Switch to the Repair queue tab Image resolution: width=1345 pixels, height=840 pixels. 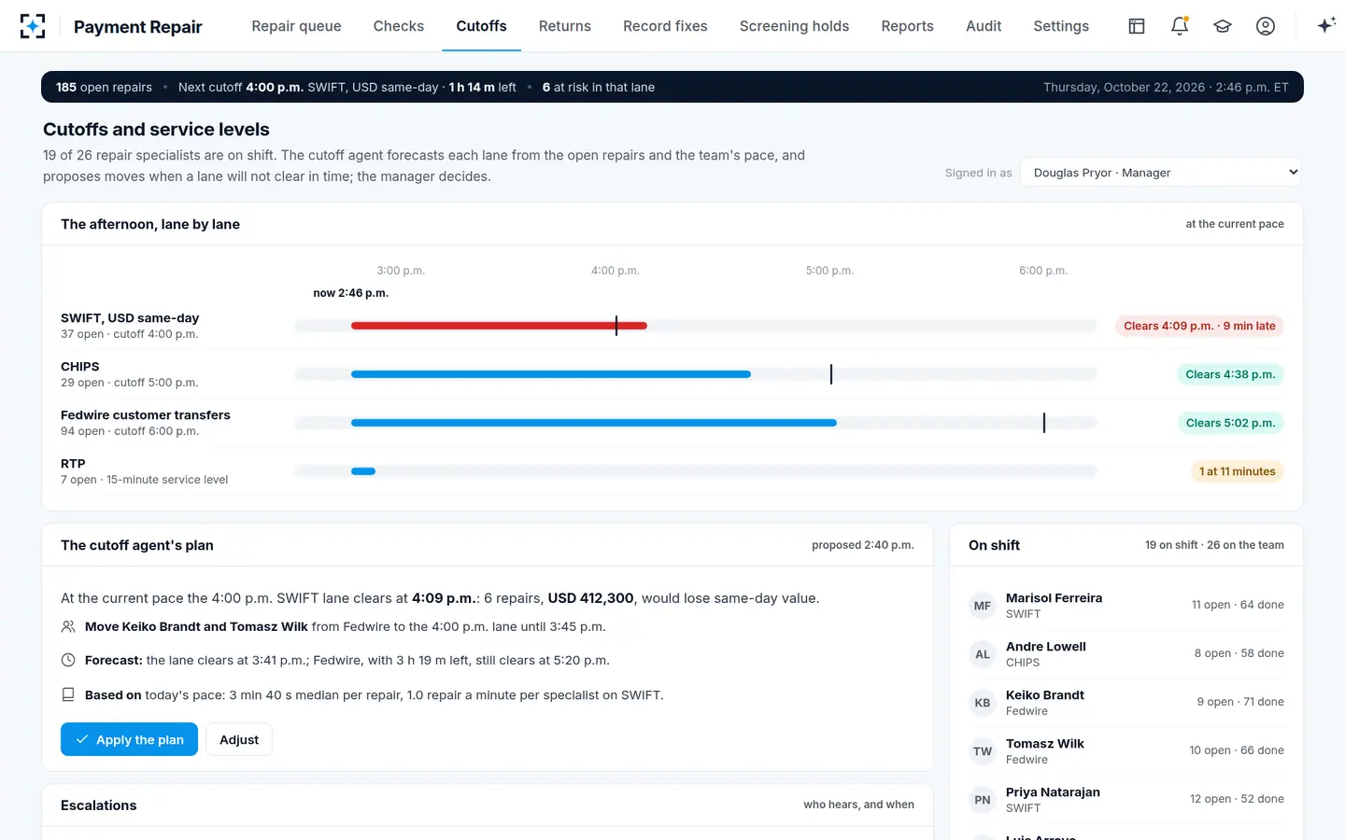click(296, 26)
